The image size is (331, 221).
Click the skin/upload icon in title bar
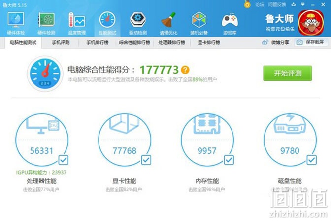coord(294,4)
